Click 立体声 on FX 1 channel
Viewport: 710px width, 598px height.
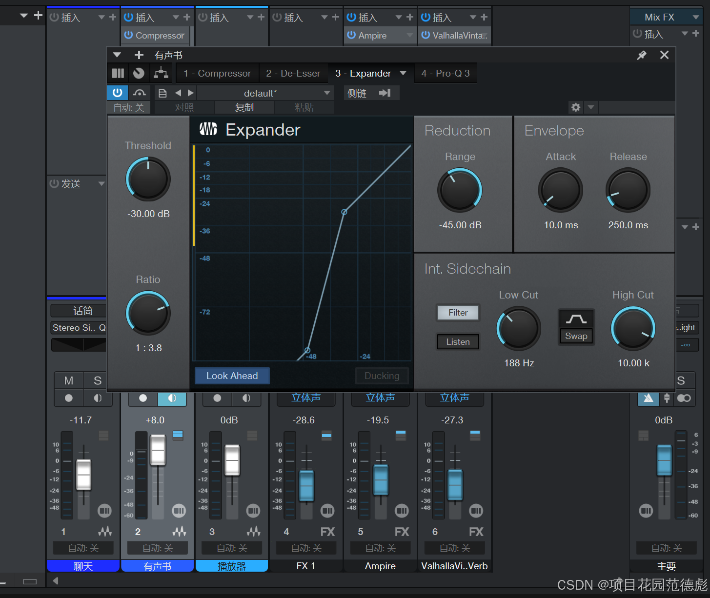click(x=306, y=398)
